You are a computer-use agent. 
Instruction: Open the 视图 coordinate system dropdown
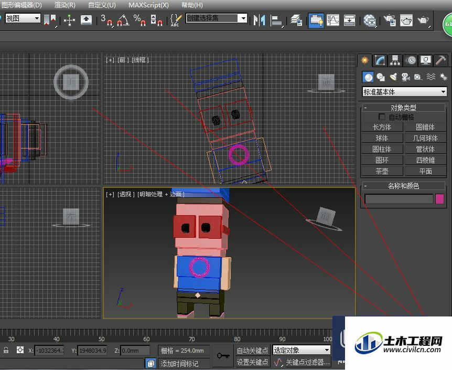point(23,18)
